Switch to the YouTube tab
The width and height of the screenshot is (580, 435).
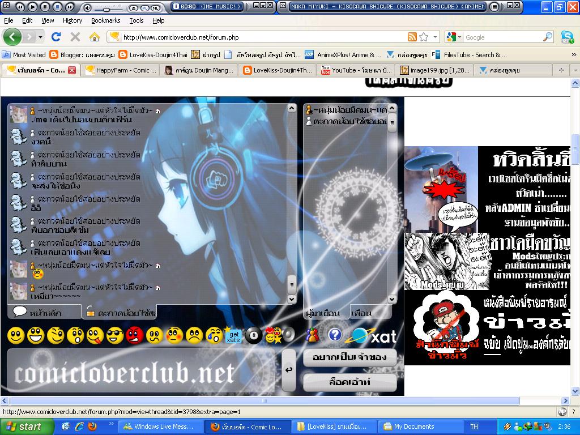coord(357,70)
